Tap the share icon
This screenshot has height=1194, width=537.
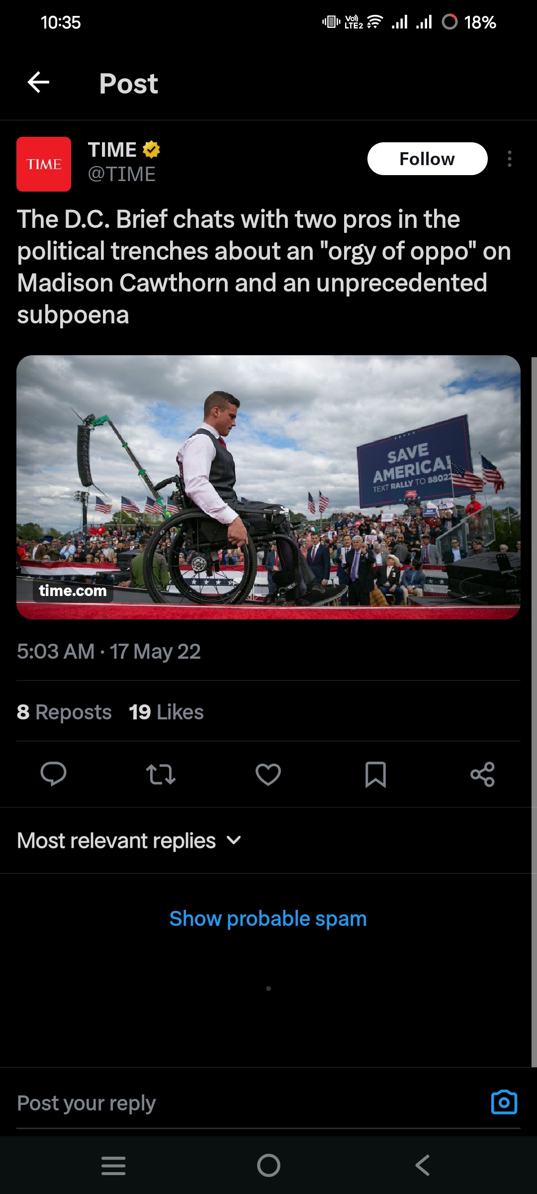pyautogui.click(x=482, y=774)
